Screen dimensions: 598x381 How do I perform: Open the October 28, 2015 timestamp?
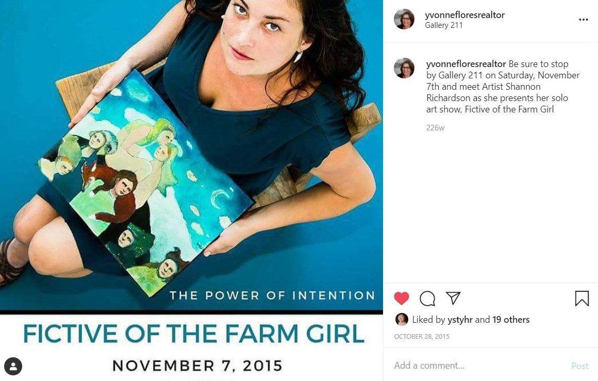pyautogui.click(x=421, y=336)
